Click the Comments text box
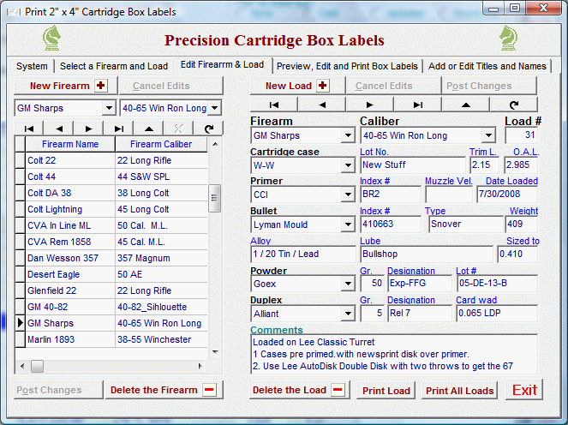 [x=394, y=354]
